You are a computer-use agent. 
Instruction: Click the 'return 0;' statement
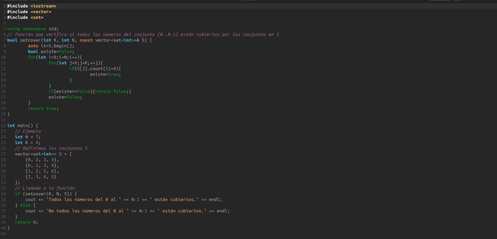coord(26,222)
